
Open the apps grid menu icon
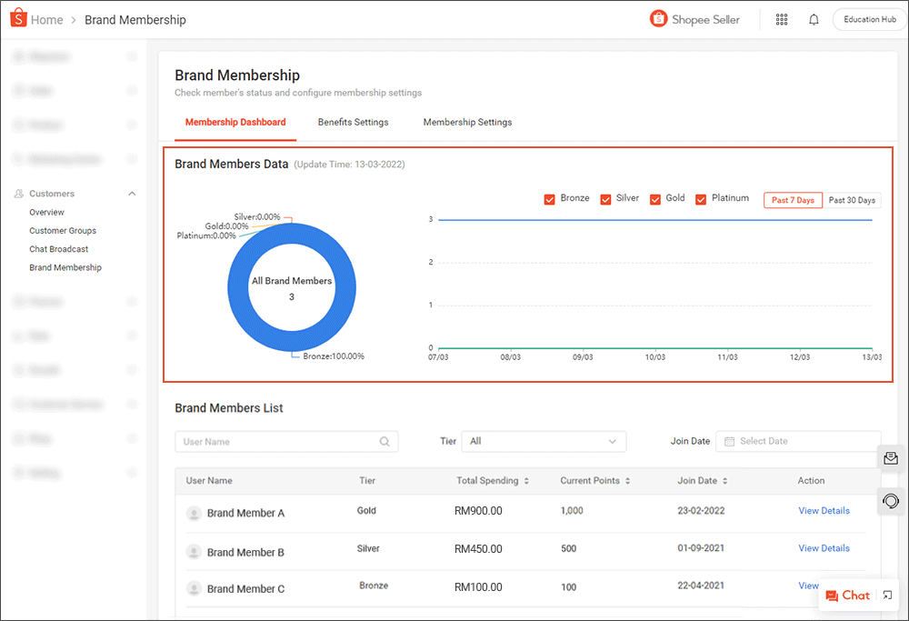click(x=782, y=20)
